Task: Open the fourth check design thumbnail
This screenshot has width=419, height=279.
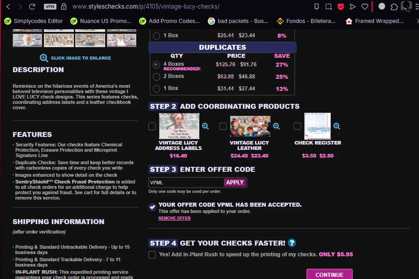Action: tap(122, 40)
